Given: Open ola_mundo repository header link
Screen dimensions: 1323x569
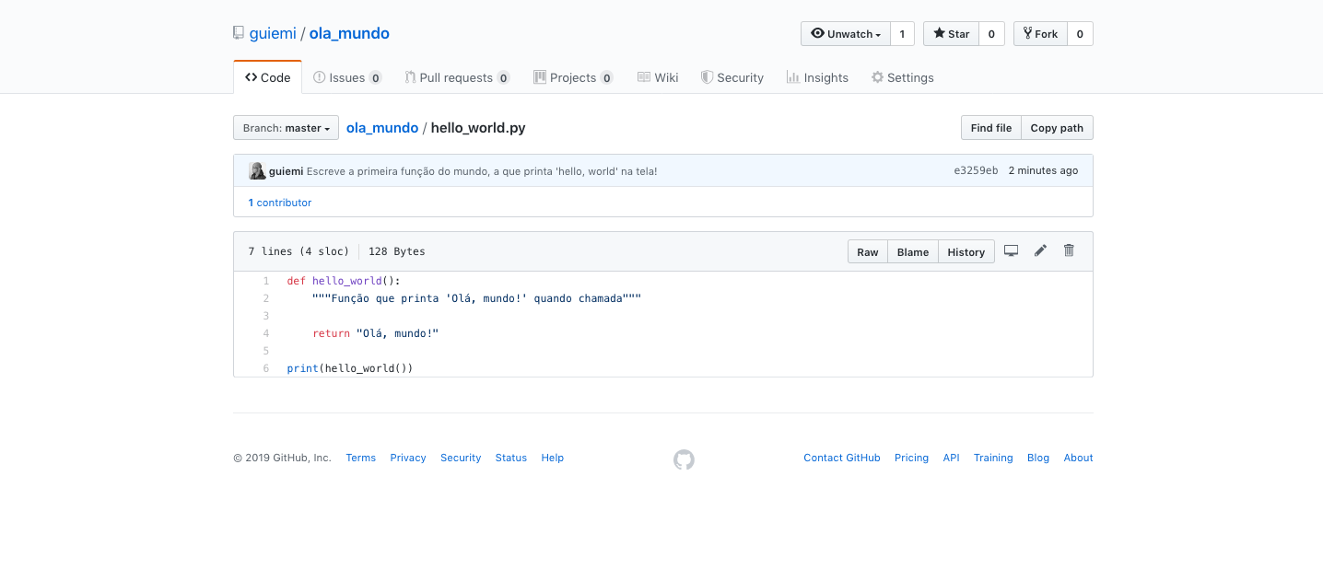Looking at the screenshot, I should point(349,33).
